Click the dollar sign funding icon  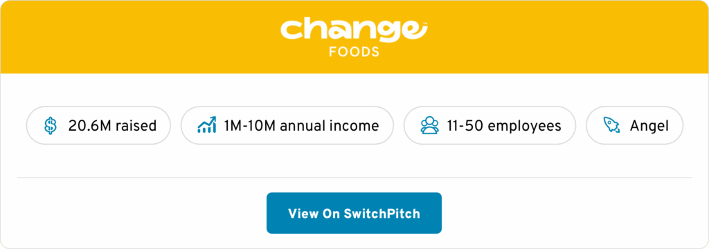[x=51, y=126]
